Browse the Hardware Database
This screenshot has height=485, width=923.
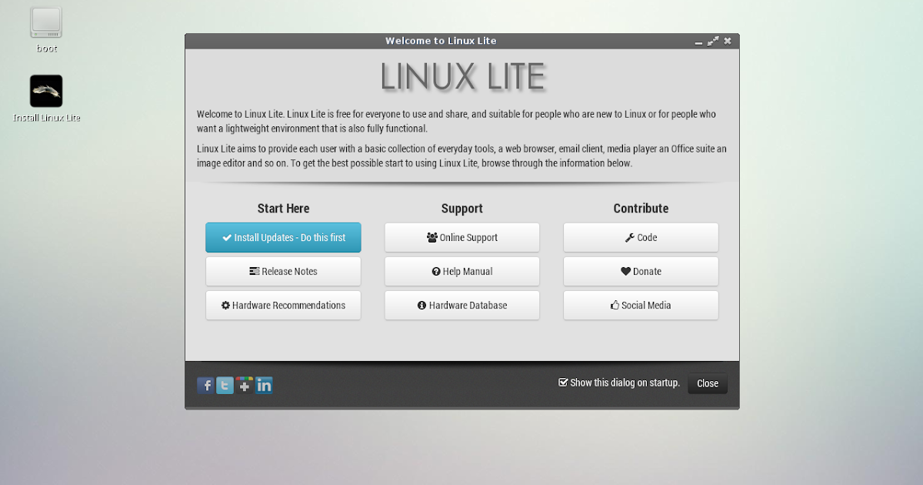tap(461, 305)
